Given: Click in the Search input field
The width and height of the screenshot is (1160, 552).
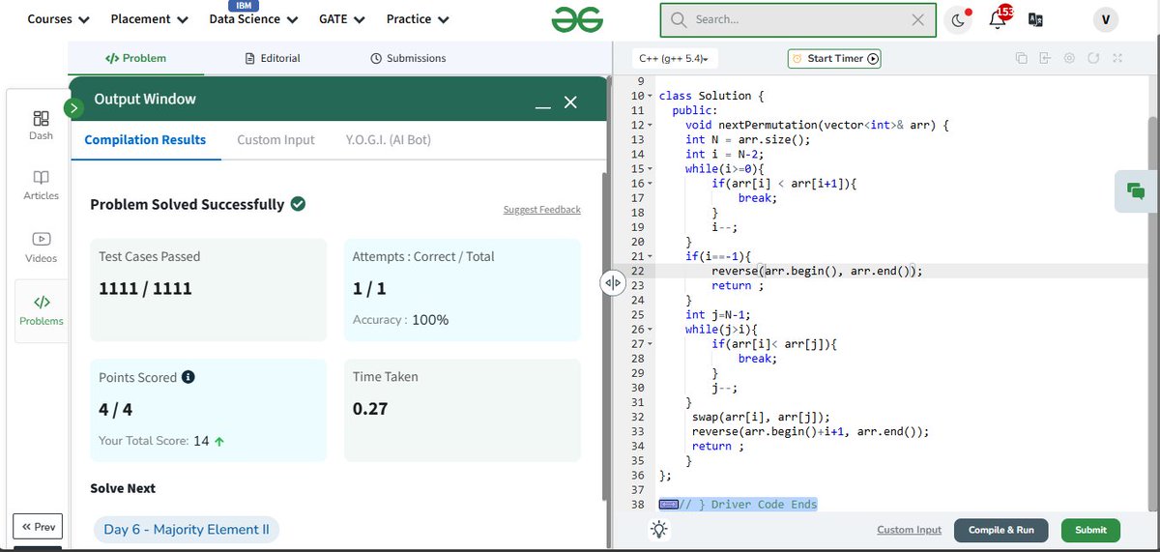Looking at the screenshot, I should coord(798,19).
